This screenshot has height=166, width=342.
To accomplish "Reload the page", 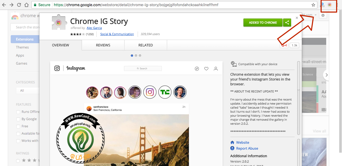I will click(19, 5).
